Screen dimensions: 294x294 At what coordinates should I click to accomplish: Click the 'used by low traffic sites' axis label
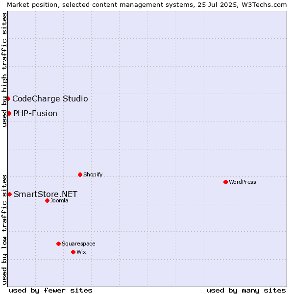(4, 230)
